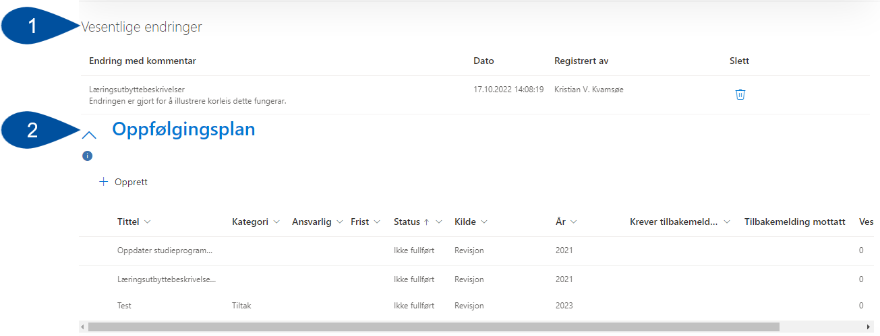The width and height of the screenshot is (880, 336).
Task: Open the Ansvarlig column dropdown
Action: point(339,222)
